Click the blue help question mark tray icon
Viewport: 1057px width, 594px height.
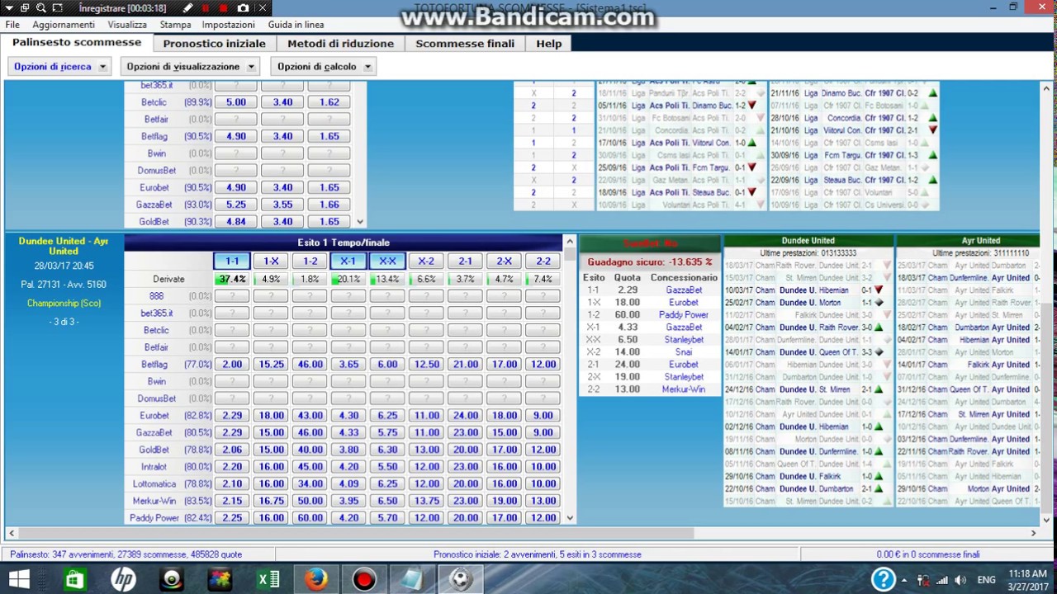[x=884, y=579]
